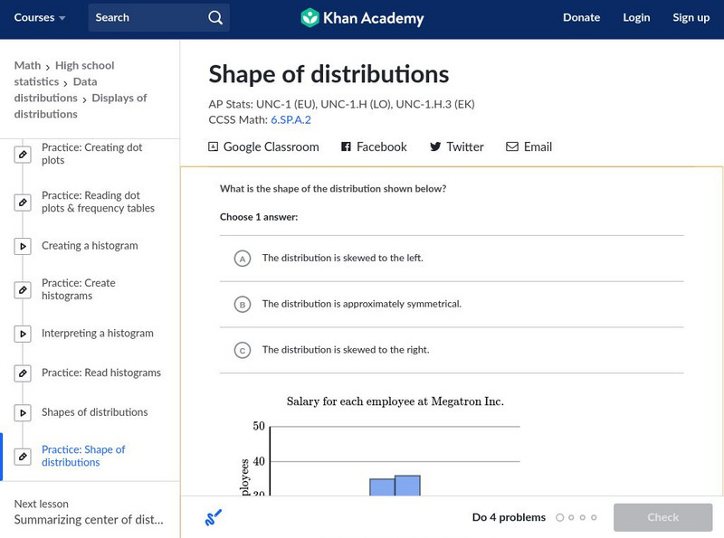This screenshot has width=724, height=538.
Task: Click the search magnifier icon
Action: (214, 17)
